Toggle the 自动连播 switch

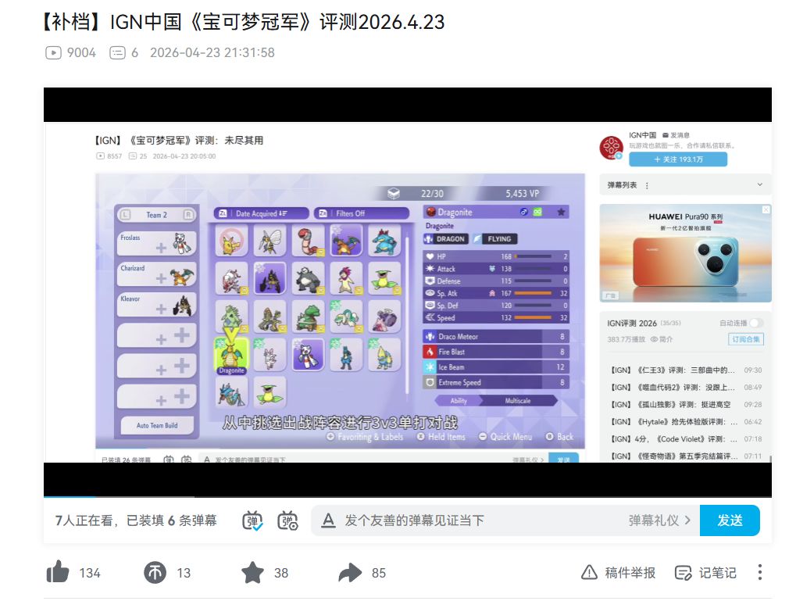(756, 323)
